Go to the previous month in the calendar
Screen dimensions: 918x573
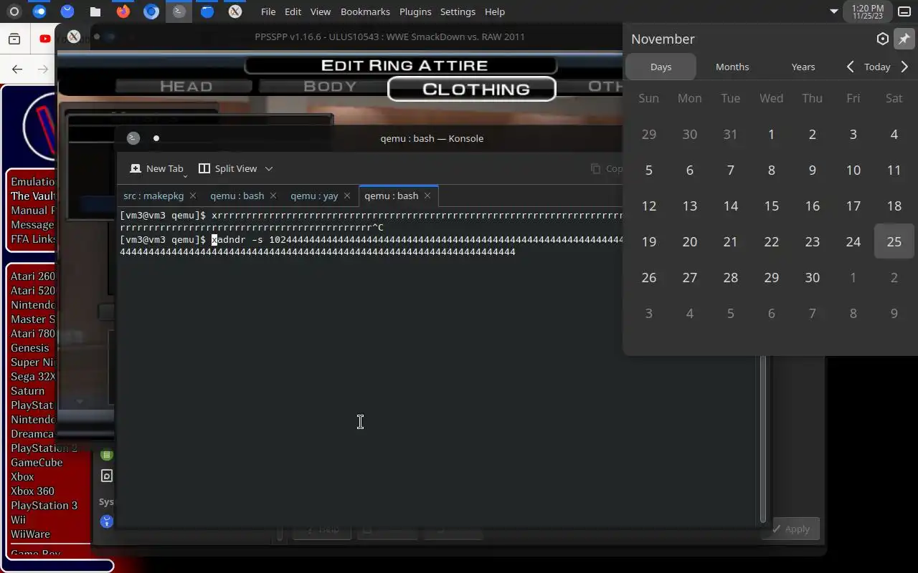[x=850, y=67]
